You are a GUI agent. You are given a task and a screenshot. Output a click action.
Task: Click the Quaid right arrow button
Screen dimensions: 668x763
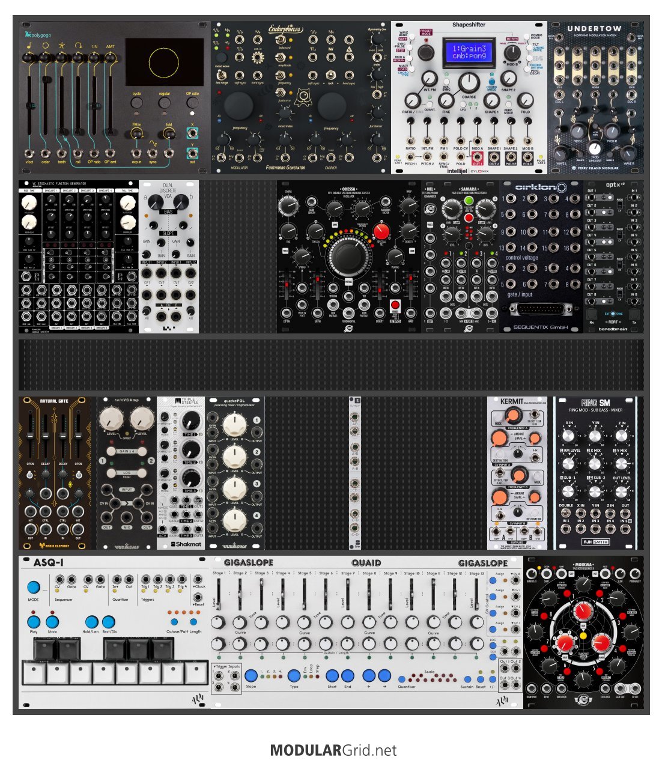[384, 675]
